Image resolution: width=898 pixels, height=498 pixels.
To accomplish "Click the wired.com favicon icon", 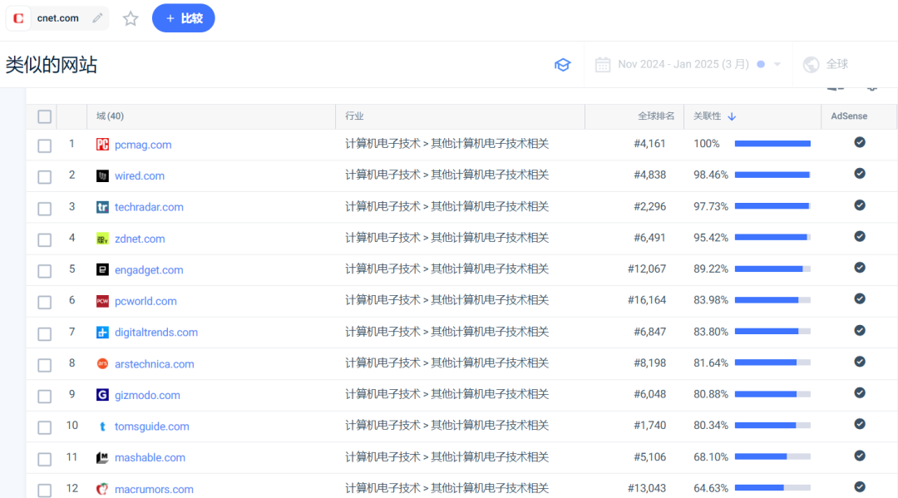I will 102,175.
